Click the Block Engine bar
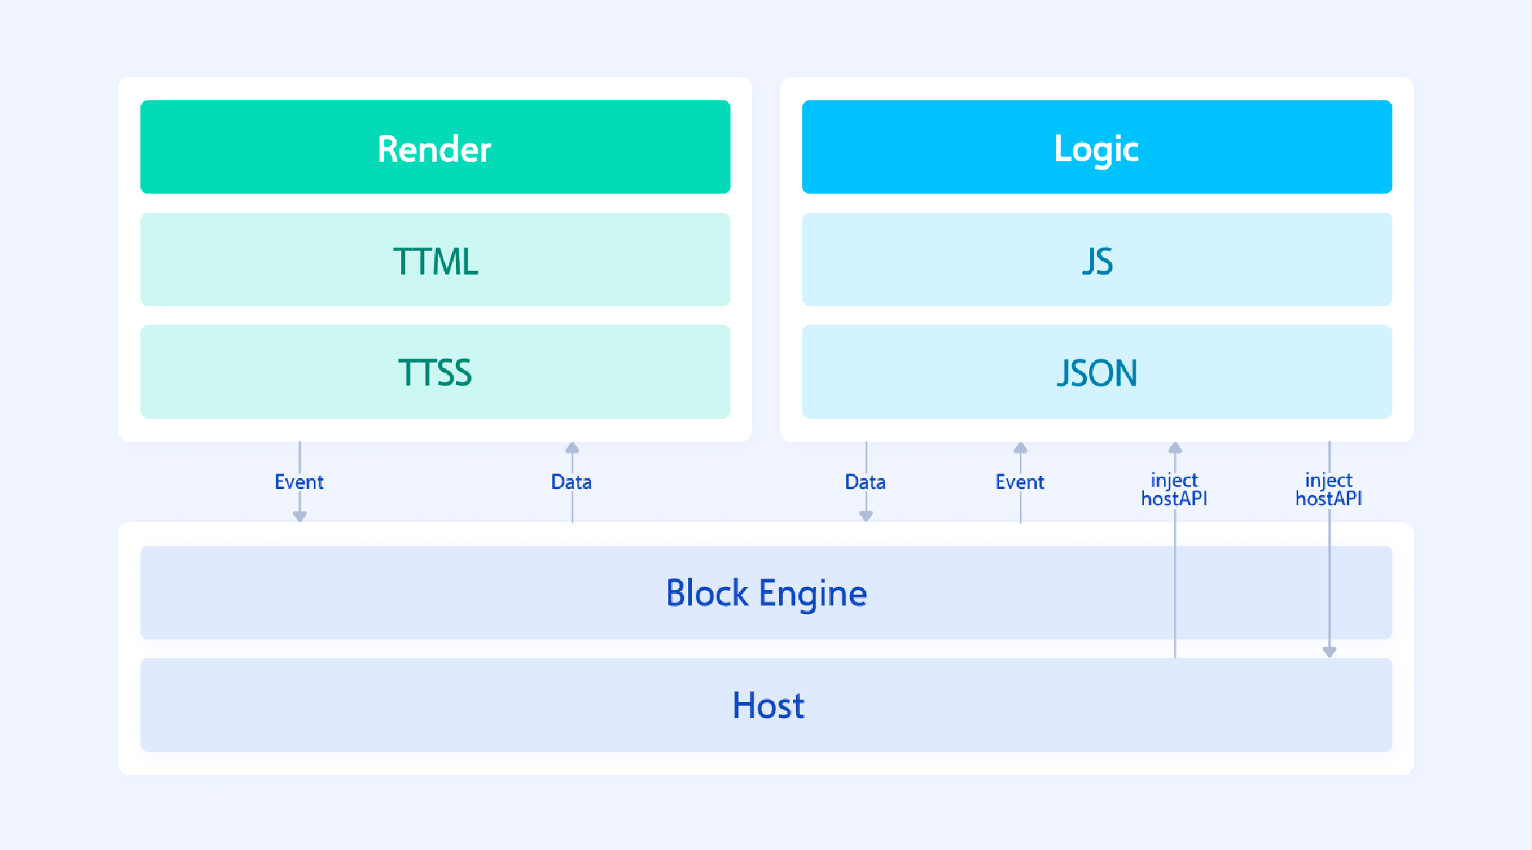The width and height of the screenshot is (1532, 850). click(x=767, y=592)
